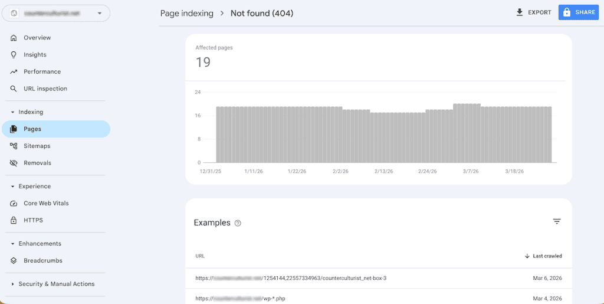
Task: Click the Mar 4, 2026 crawl date
Action: pos(547,299)
